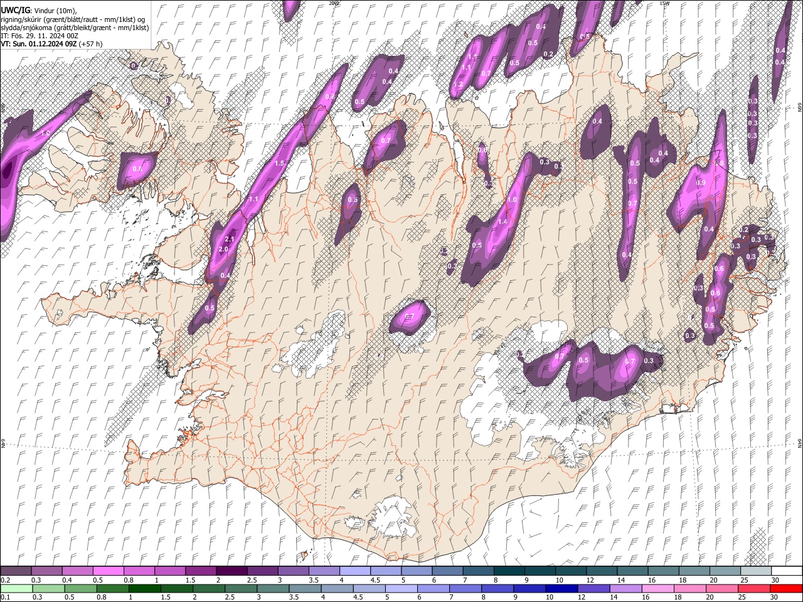Screen dimensions: 803x602
Task: Select the 'slydda/snjókoma' description line
Action: click(75, 28)
